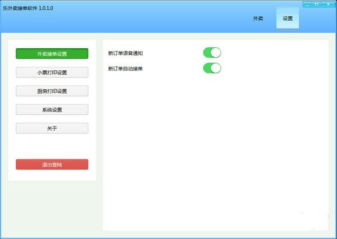The image size is (337, 239).
Task: Click the 新订单语音通知 label
Action: click(125, 53)
